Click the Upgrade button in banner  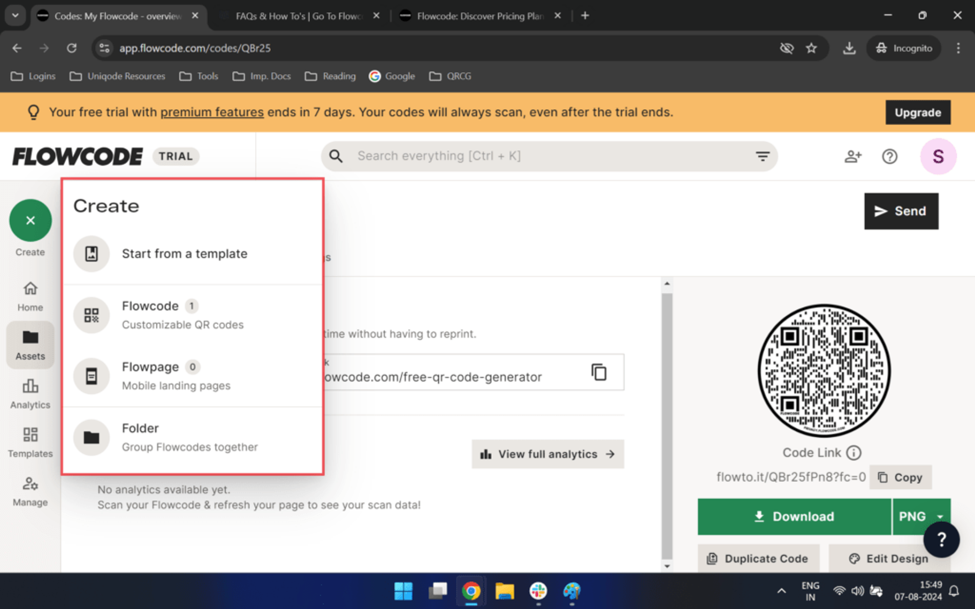tap(918, 112)
